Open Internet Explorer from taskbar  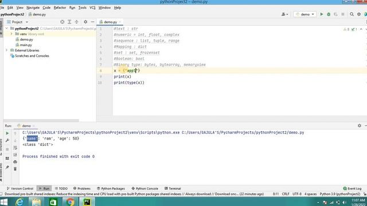[19, 202]
